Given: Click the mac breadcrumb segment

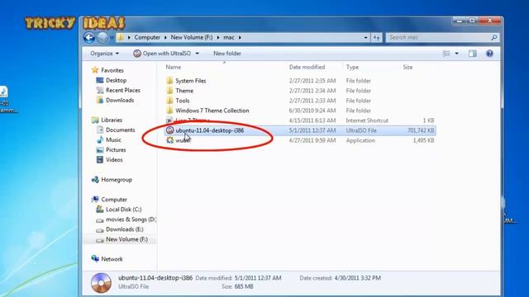Looking at the screenshot, I should point(229,37).
